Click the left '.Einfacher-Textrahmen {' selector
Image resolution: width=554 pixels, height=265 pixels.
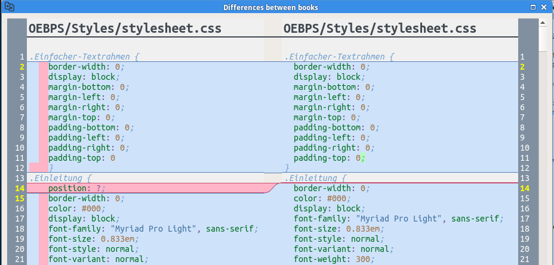[x=84, y=57]
